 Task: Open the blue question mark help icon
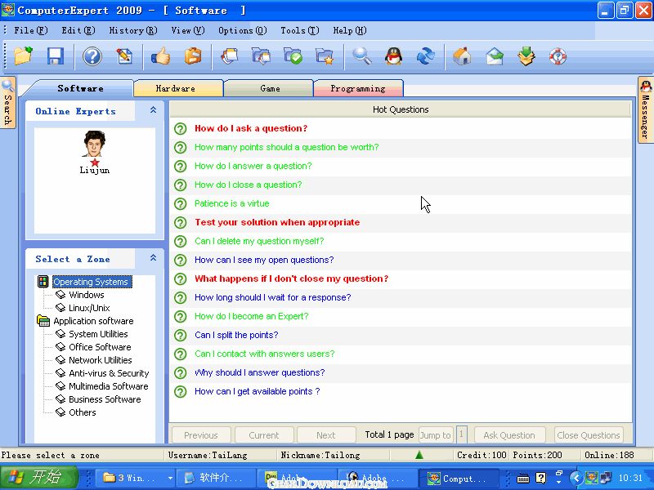(92, 56)
